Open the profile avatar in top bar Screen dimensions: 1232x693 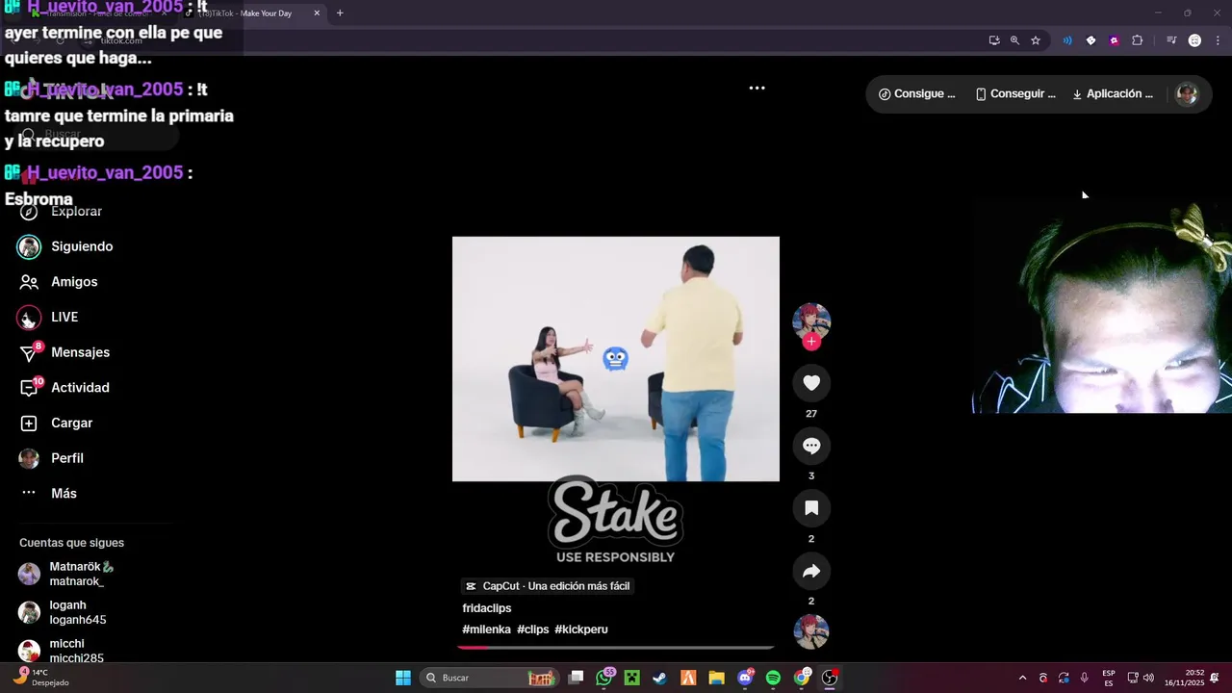[1187, 93]
